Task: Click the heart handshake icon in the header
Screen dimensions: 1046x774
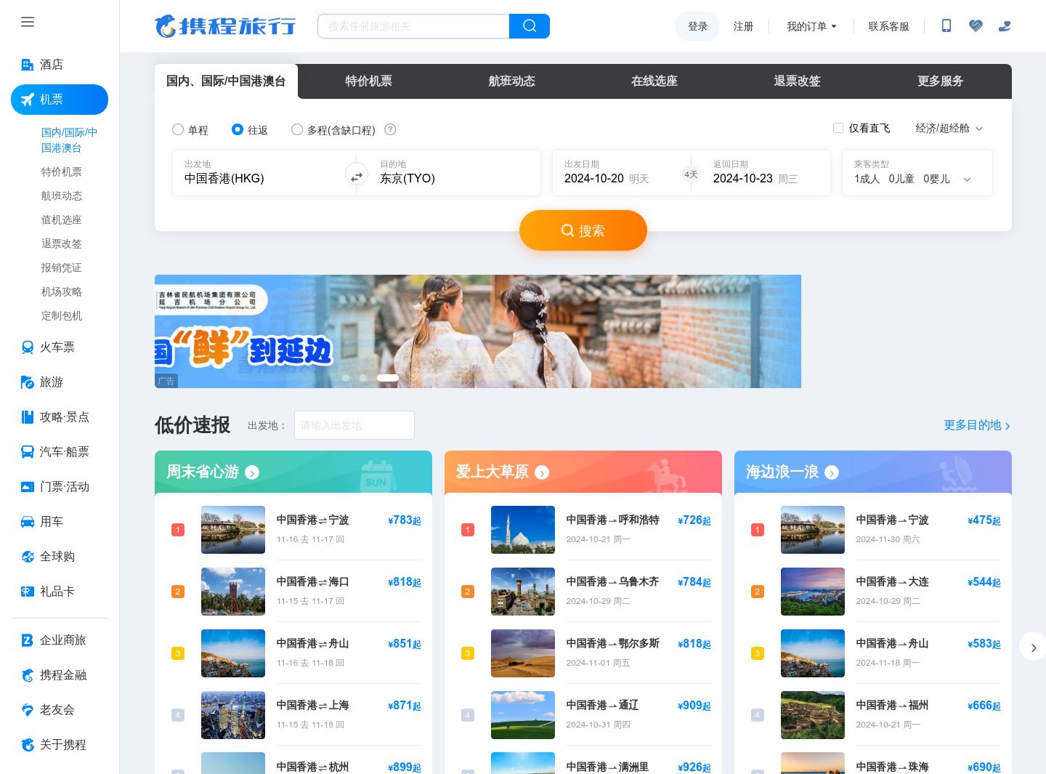Action: [x=976, y=26]
